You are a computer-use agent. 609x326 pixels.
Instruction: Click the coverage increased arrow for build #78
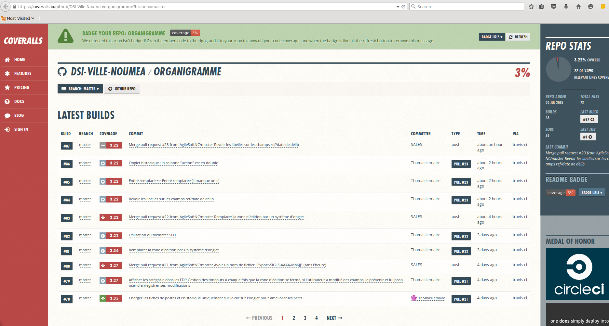point(103,298)
